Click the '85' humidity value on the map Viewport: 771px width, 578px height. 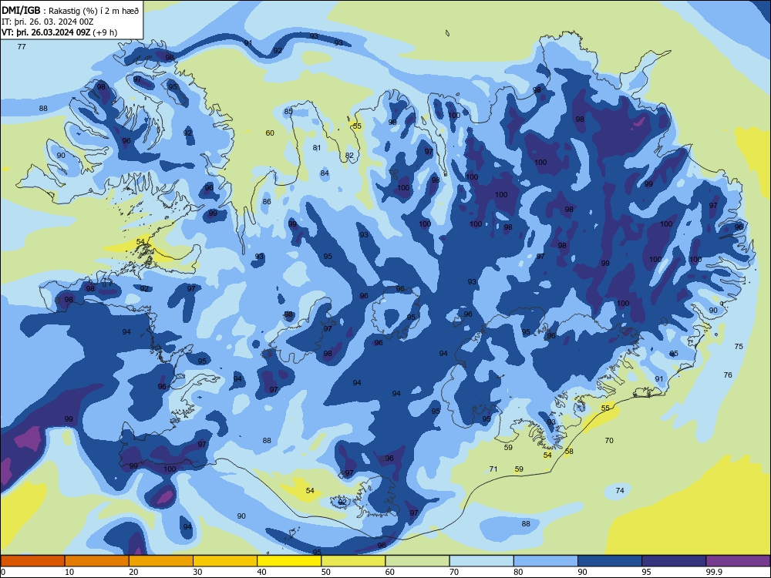(x=288, y=111)
